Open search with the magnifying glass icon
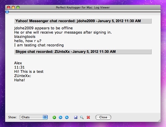This screenshot has height=127, width=166. pos(82,117)
